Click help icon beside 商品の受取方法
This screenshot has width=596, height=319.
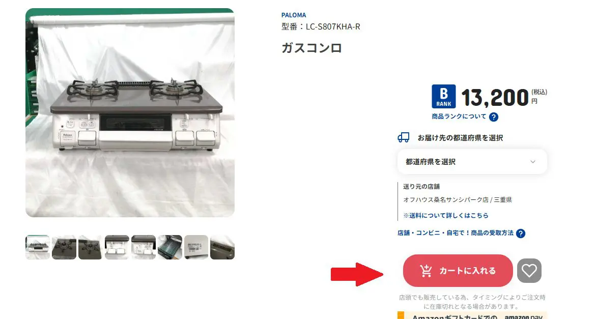point(521,234)
